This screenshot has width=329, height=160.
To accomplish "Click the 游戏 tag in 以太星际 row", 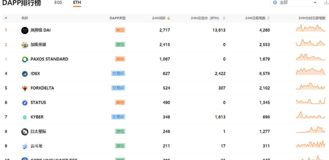I will coord(120,131).
